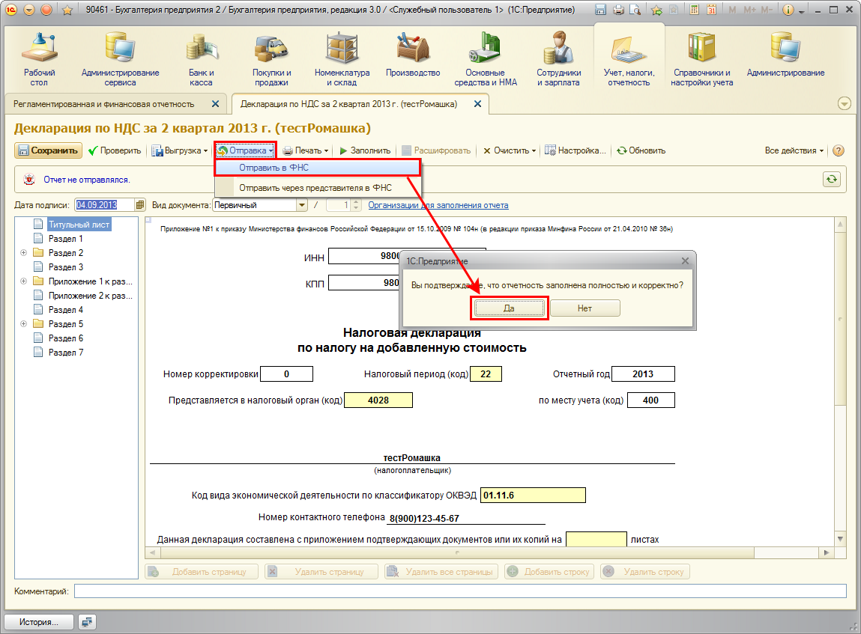Click Заполнить to fill the report

(365, 150)
